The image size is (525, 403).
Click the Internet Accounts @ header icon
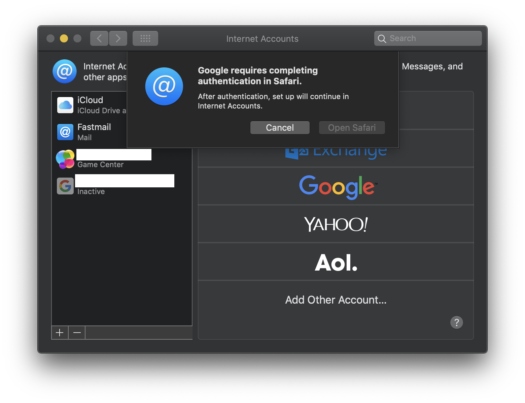coord(65,71)
